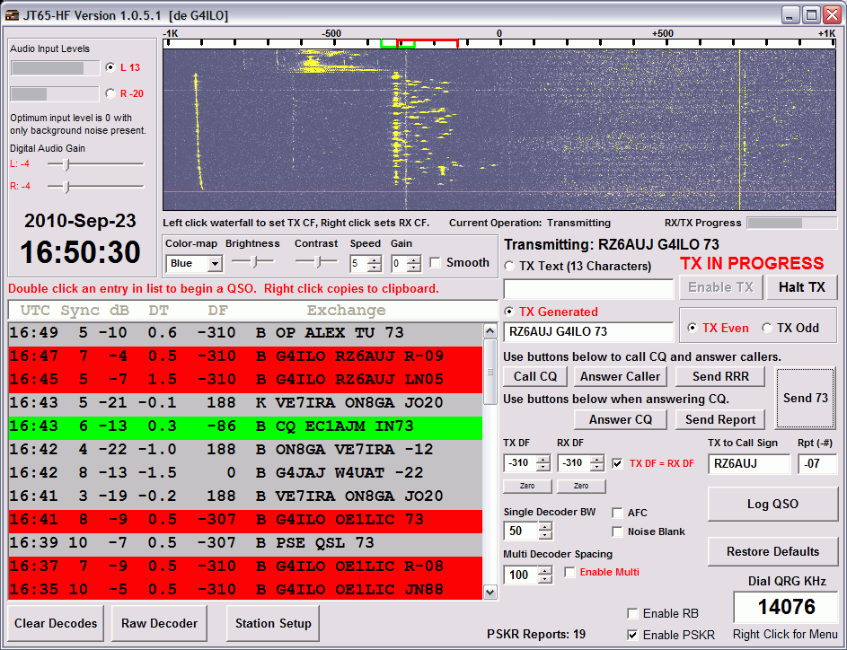Click the Send Report button

pyautogui.click(x=720, y=419)
